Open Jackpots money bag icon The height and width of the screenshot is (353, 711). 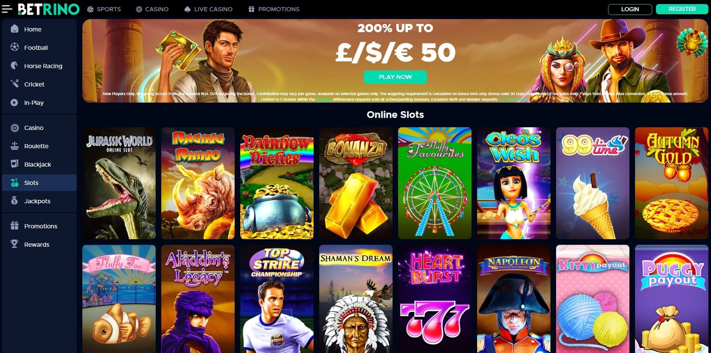coord(15,201)
